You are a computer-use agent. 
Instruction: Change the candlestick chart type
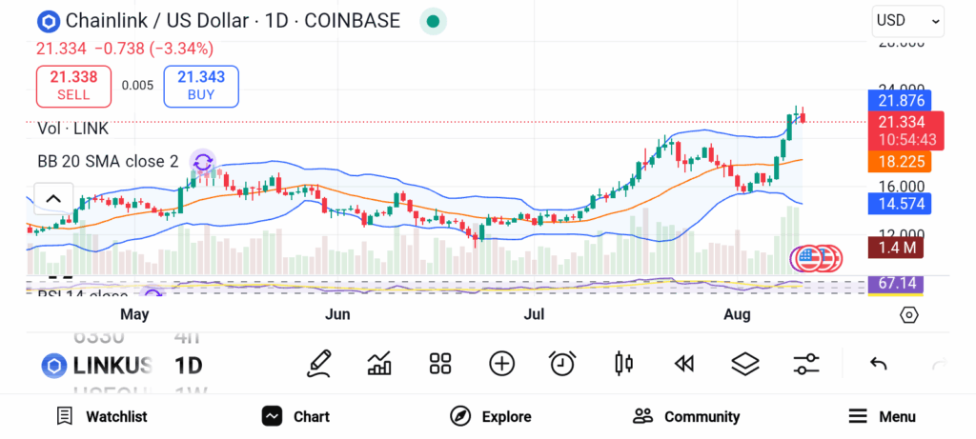[624, 363]
